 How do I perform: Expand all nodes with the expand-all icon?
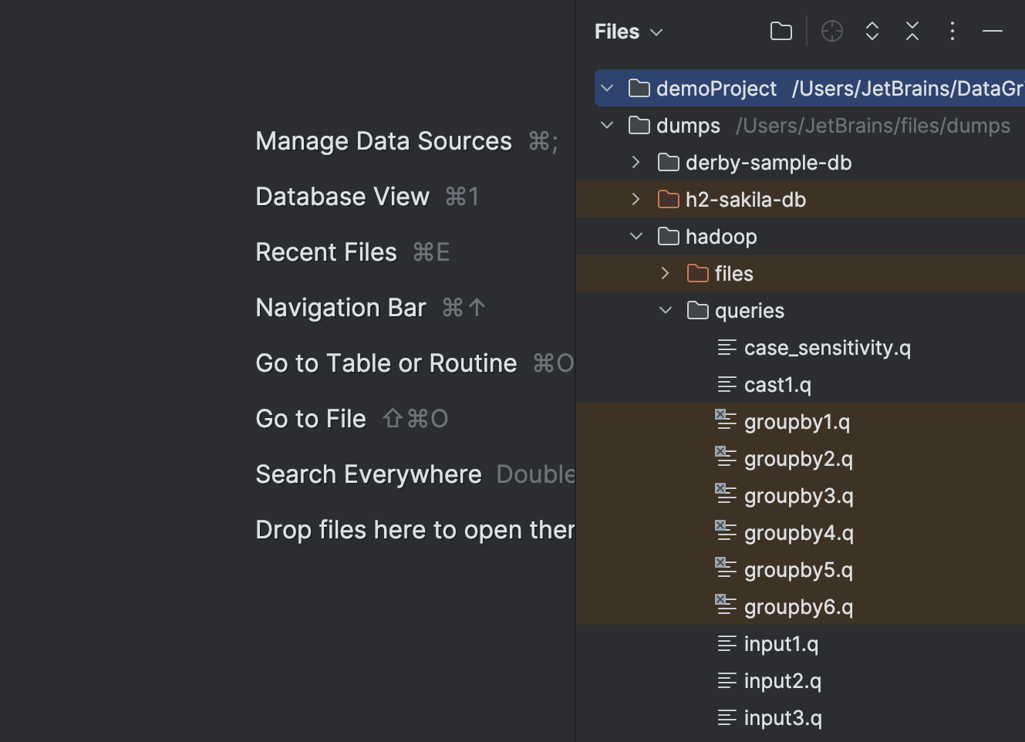pos(872,31)
